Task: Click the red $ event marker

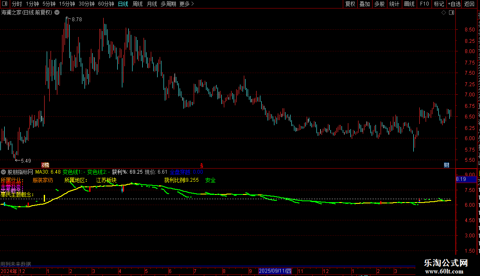Action: [x=201, y=165]
